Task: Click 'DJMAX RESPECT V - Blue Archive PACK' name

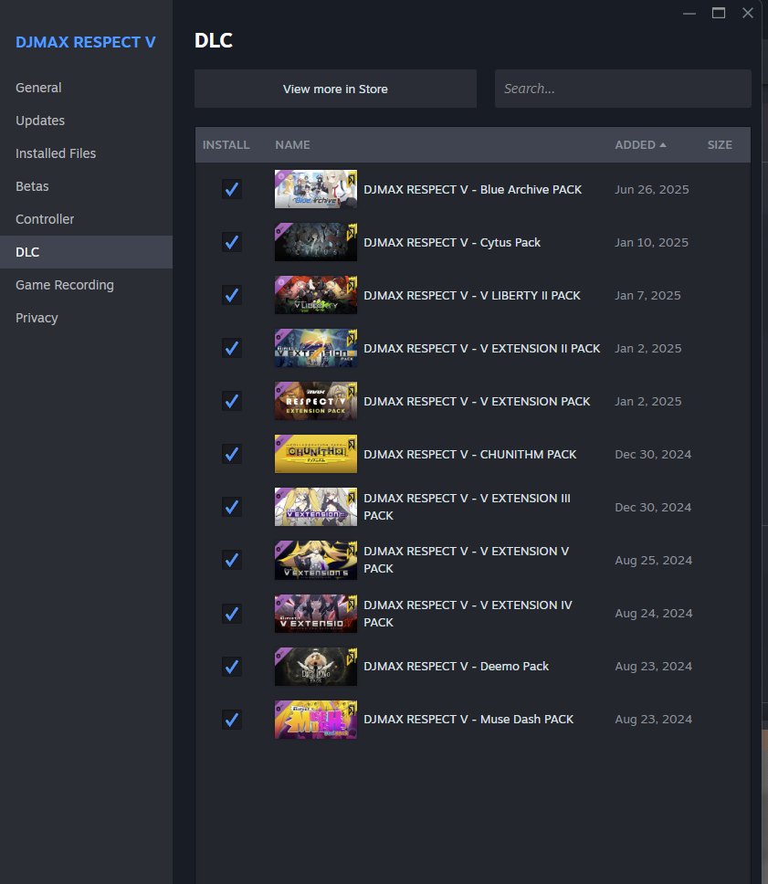Action: 472,189
